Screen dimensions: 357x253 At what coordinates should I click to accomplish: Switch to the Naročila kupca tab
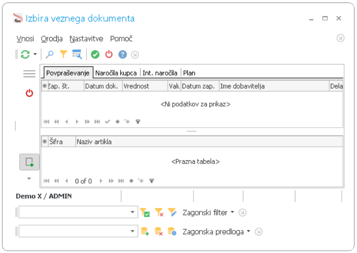(116, 73)
